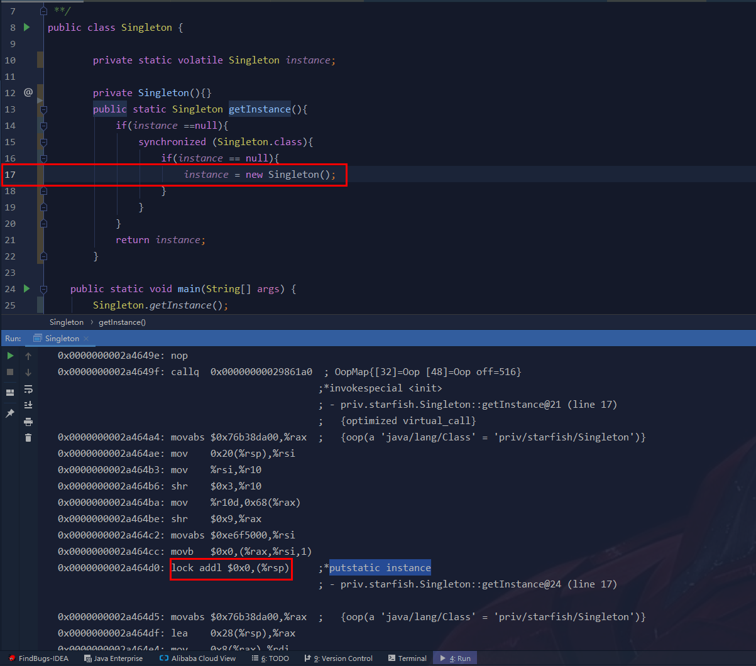
Task: Collapse outer if block at line 14
Action: click(43, 126)
